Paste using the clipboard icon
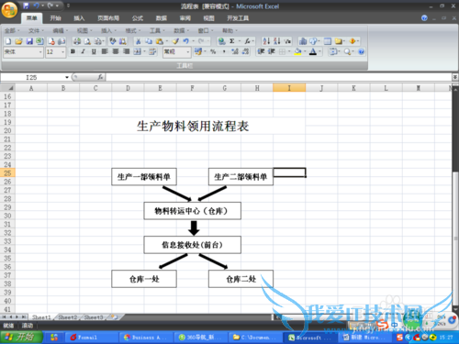The image size is (459, 344). [159, 41]
